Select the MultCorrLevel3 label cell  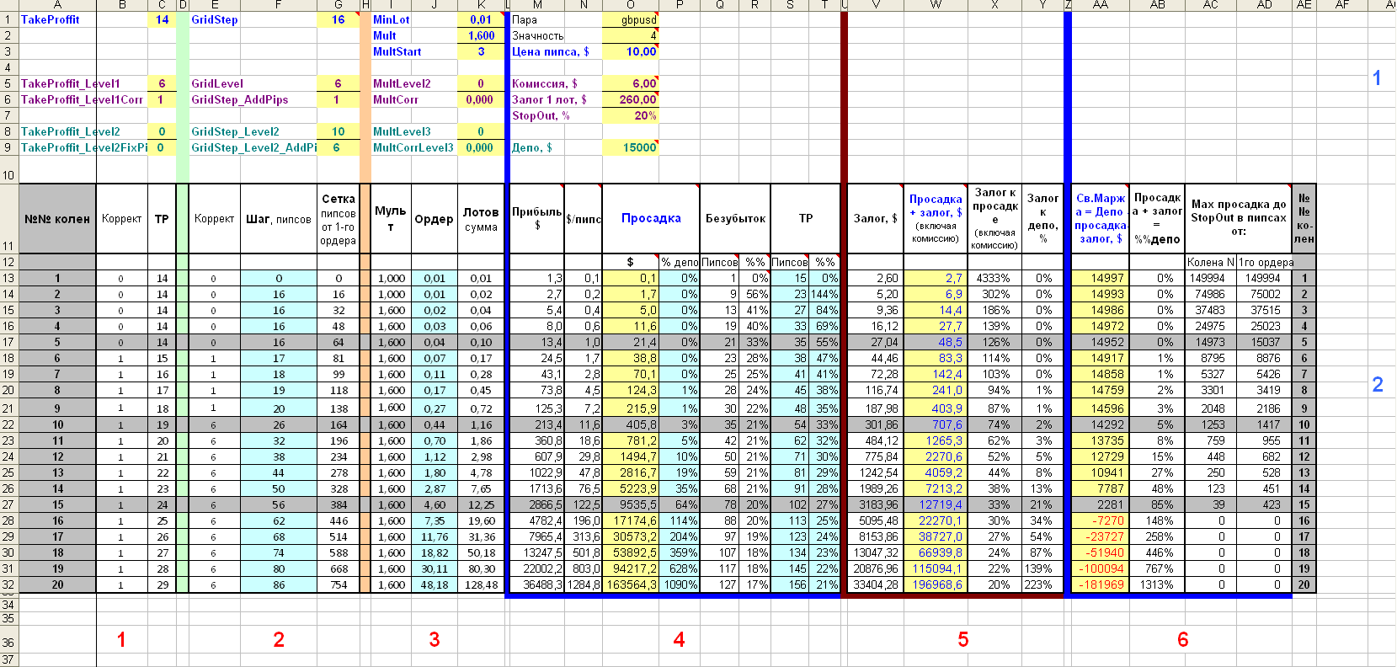tap(413, 147)
